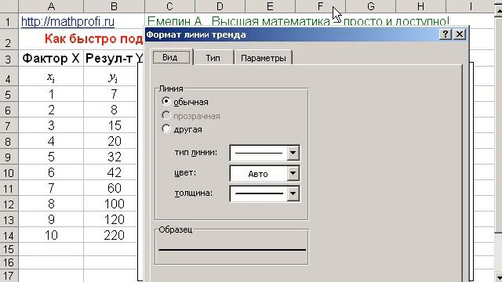
Task: Open the цвет Авто dropdown
Action: pyautogui.click(x=293, y=173)
